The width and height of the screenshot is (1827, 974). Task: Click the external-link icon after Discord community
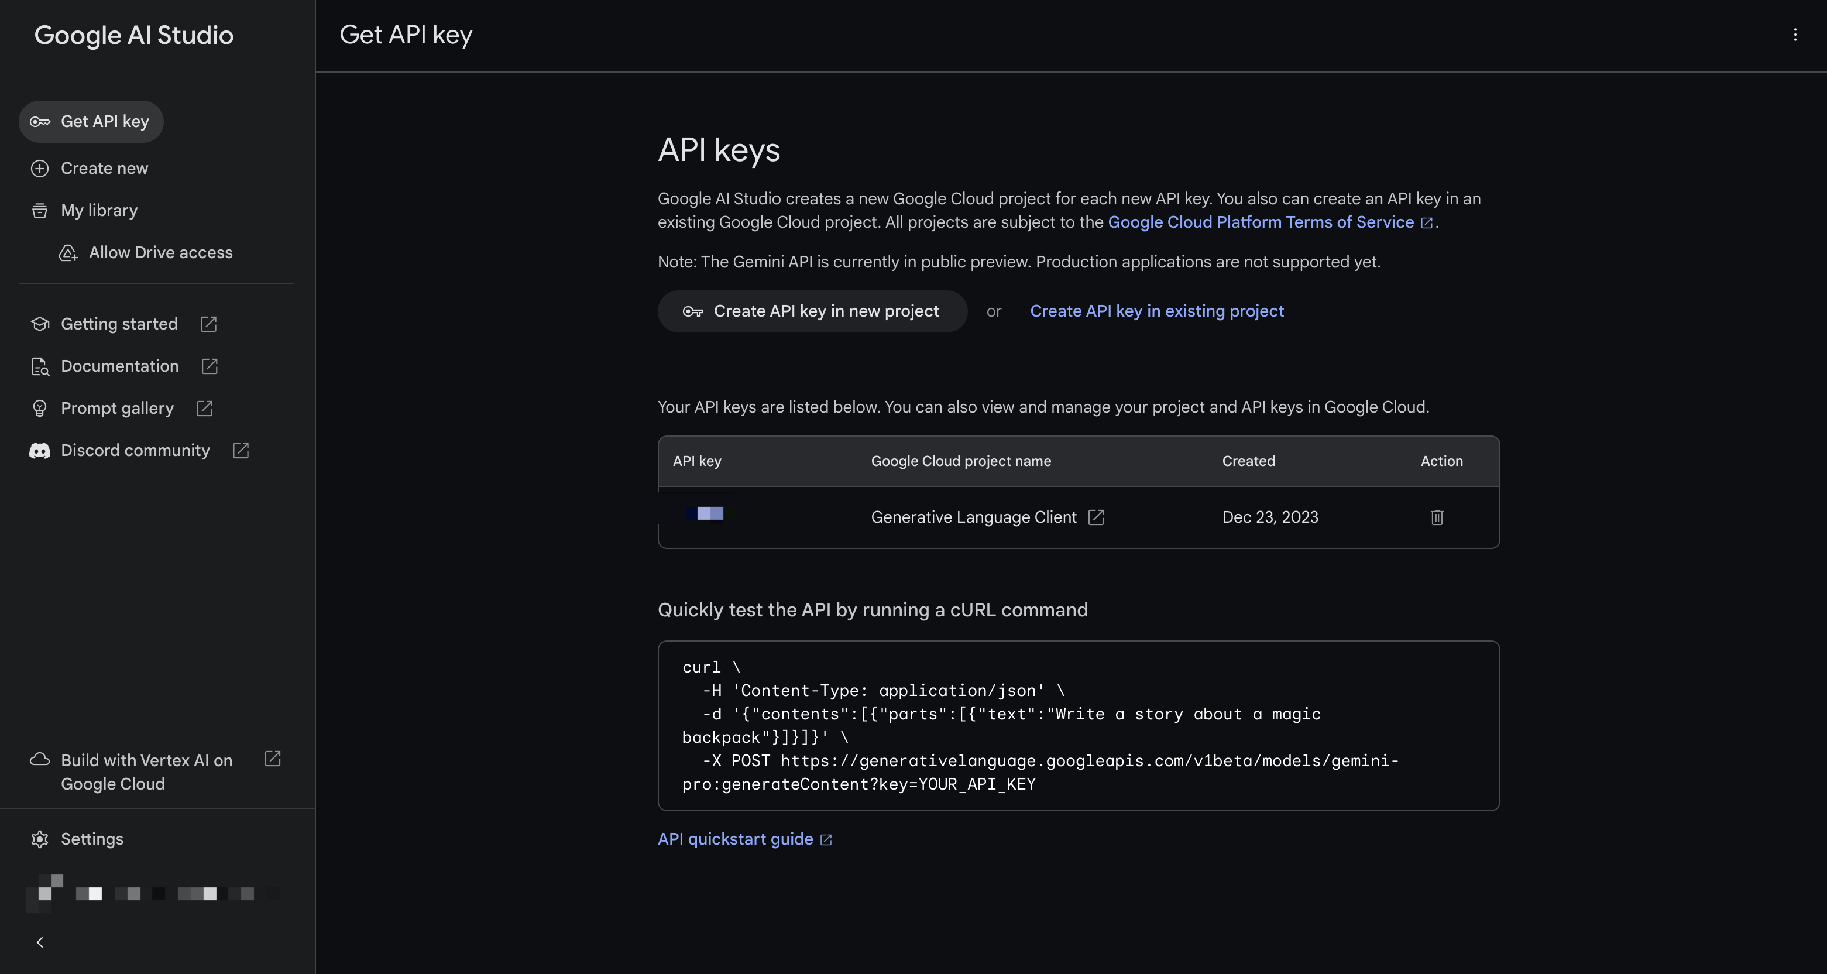[x=241, y=451]
